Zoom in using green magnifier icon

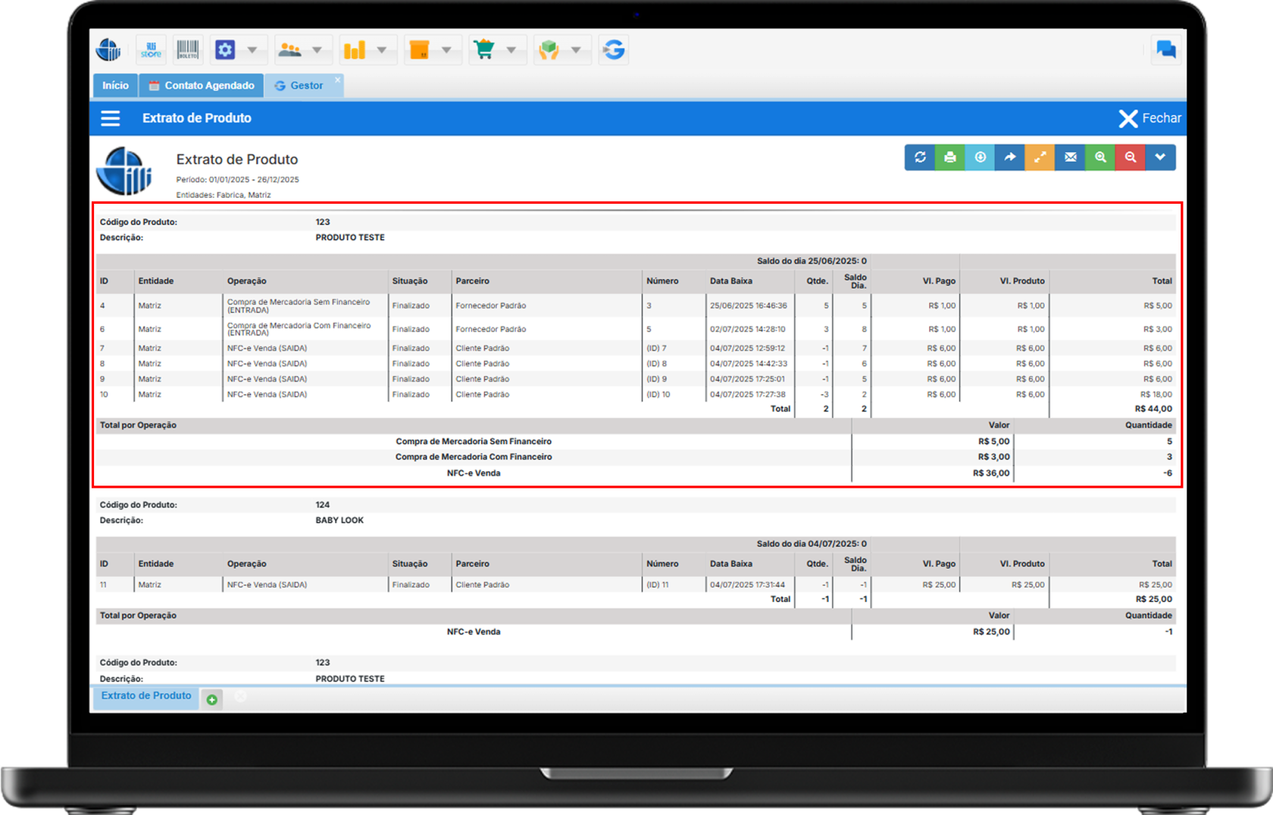click(x=1100, y=158)
